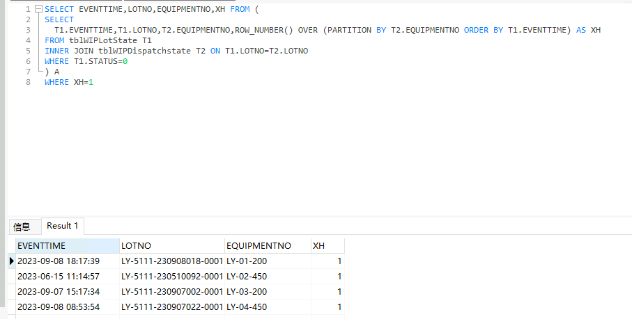Place cursor on PARTITION keyword
Viewport: 632px width, 319px height.
tap(350, 30)
